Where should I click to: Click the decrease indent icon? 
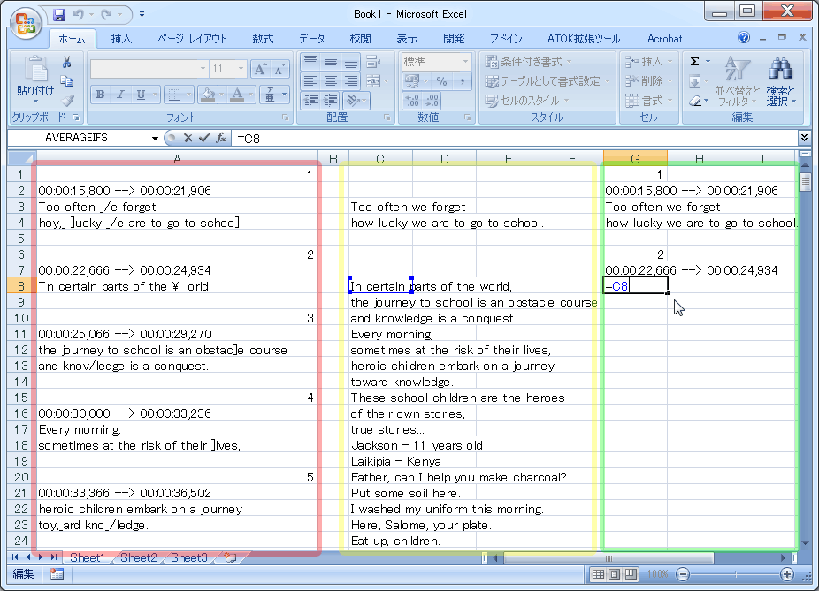coord(310,100)
